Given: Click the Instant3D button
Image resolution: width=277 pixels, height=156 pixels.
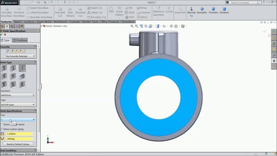Looking at the screenshot, I should [x=180, y=10].
